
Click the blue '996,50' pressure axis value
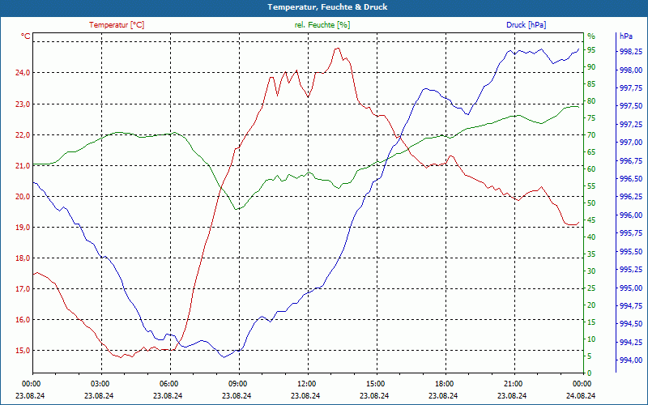pos(630,179)
